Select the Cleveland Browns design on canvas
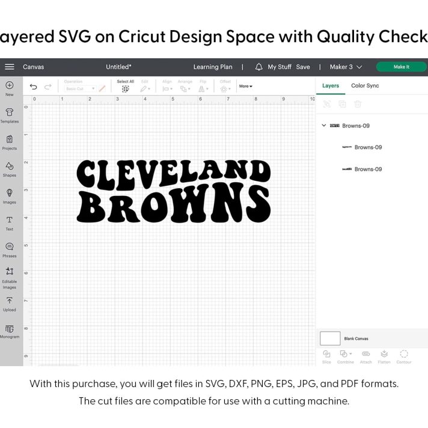The width and height of the screenshot is (428, 428). pos(174,191)
